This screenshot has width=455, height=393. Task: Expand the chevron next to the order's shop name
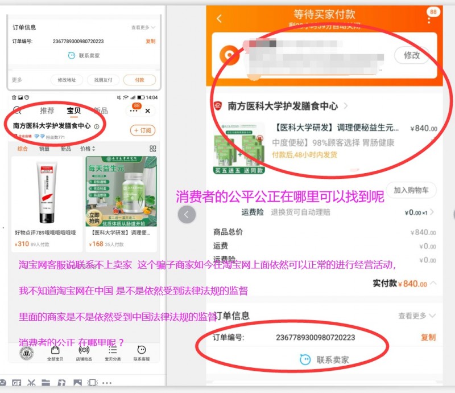(345, 106)
